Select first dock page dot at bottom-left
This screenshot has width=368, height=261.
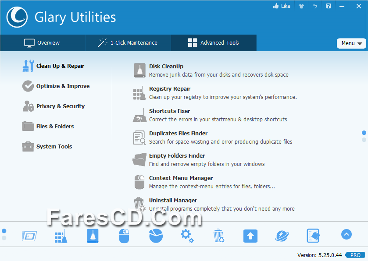pos(4,231)
